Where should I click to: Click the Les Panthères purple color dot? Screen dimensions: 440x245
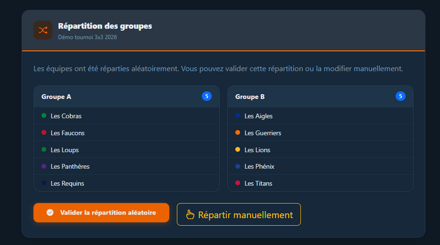(44, 166)
